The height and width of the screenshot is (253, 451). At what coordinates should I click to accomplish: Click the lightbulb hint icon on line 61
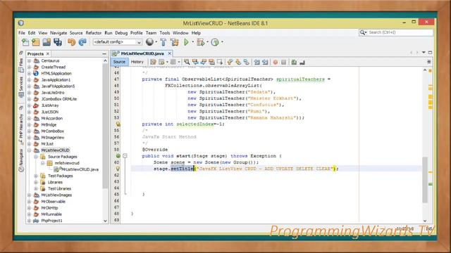click(118, 169)
